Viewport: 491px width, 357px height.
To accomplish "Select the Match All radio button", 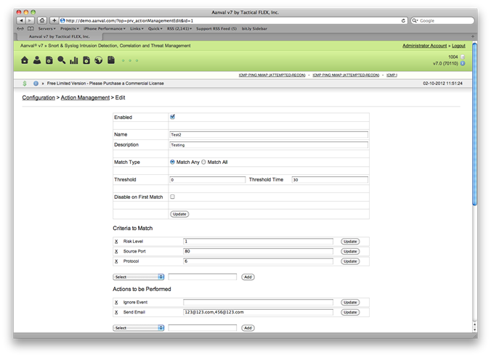I will coord(204,162).
